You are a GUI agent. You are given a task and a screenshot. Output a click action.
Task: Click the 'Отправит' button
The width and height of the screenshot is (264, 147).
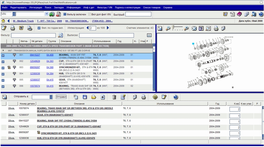tap(61, 97)
